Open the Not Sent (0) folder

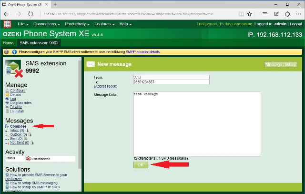pos(20,143)
